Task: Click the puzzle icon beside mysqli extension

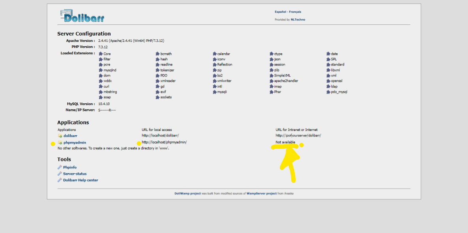Action: [x=215, y=92]
